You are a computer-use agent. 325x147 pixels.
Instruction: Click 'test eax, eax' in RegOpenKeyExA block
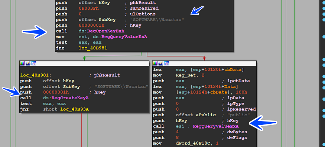pos(78,42)
